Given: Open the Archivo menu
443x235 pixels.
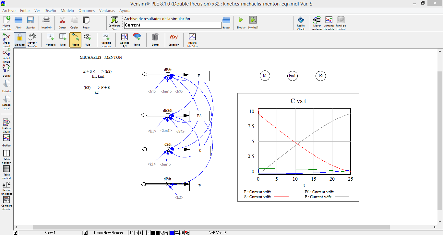Looking at the screenshot, I should 9,11.
